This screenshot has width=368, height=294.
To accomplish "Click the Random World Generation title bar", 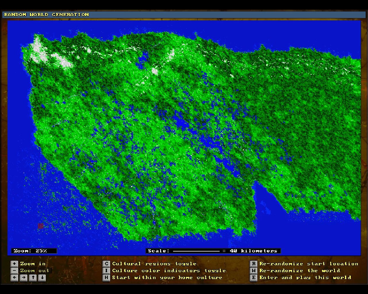I will point(46,15).
